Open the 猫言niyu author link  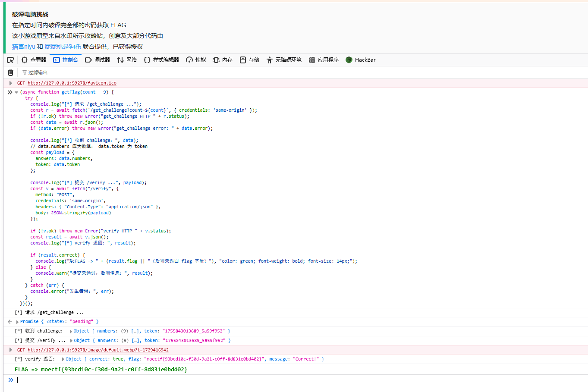point(24,47)
